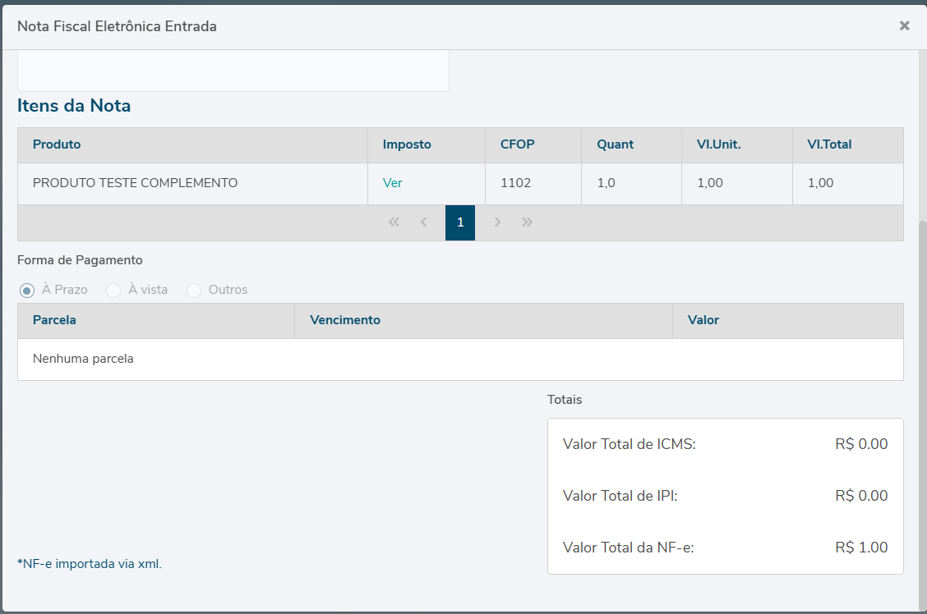Click the PRODUTO TESTE COMPLEMENTO row
927x614 pixels.
click(135, 183)
